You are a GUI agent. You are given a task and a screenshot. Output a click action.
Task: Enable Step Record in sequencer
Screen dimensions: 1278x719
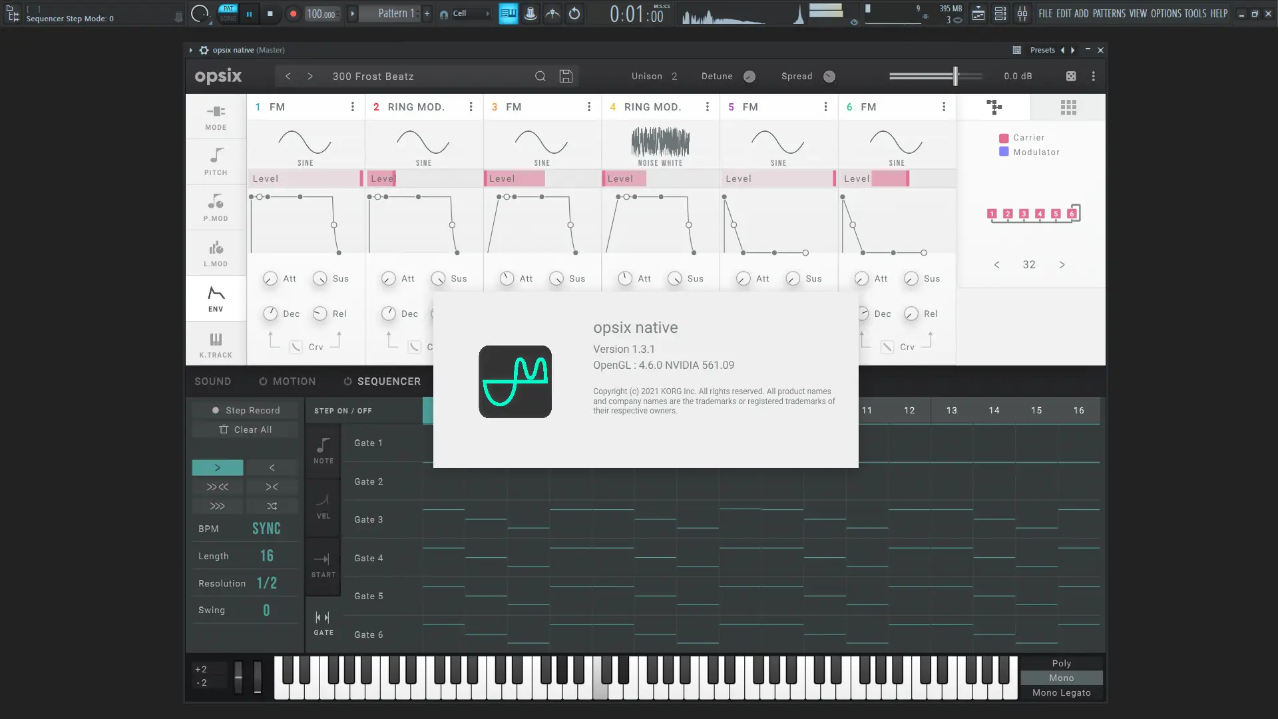pos(245,410)
